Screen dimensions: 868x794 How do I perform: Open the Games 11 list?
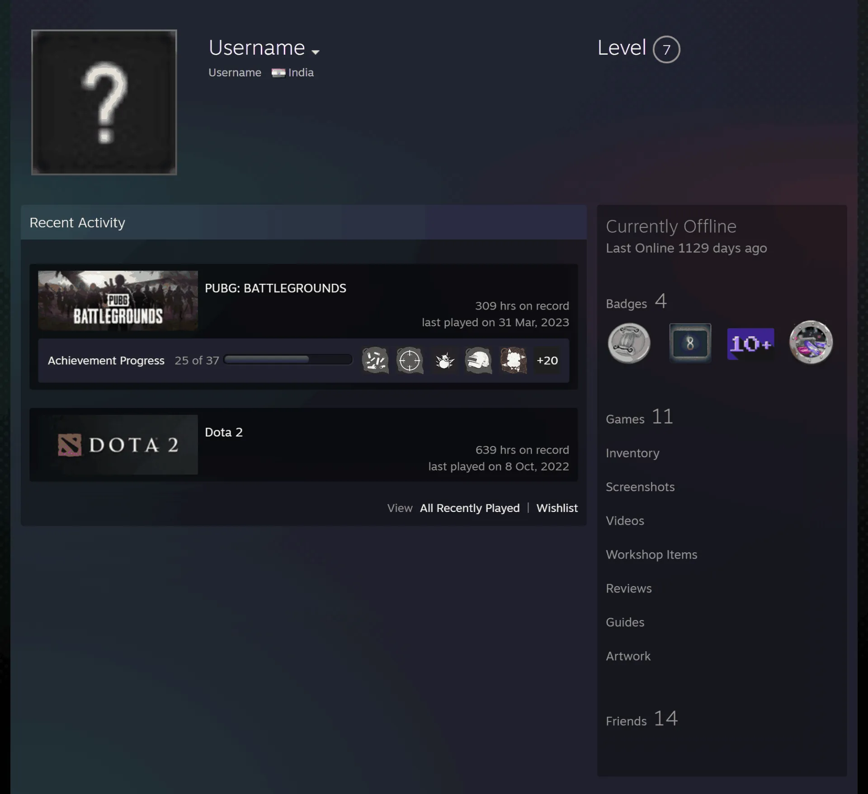point(639,417)
